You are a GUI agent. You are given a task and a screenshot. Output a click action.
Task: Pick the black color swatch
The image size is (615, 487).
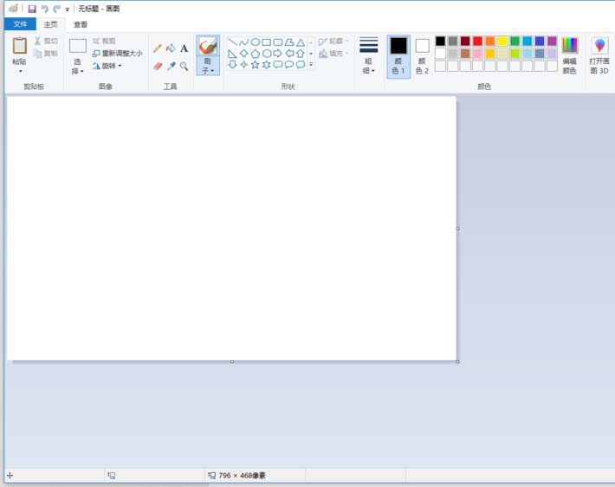click(441, 42)
